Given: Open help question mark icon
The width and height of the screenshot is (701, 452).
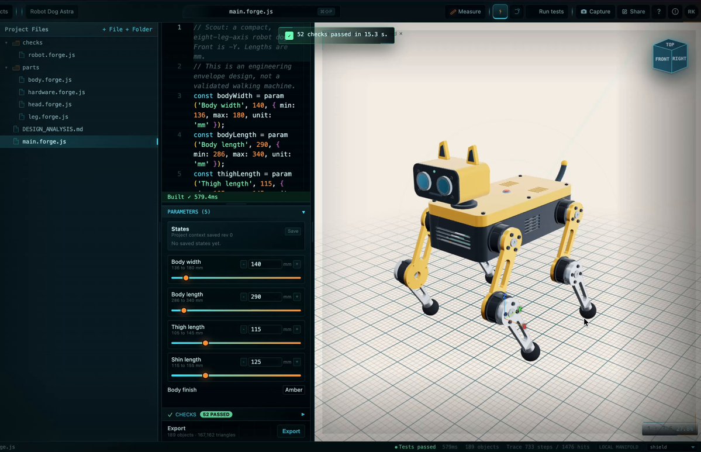Looking at the screenshot, I should 658,12.
